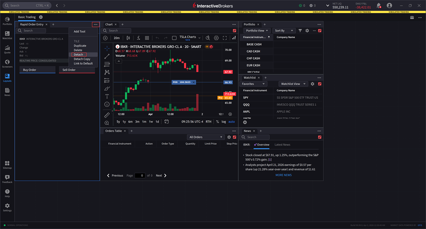Select the text annotation tool in chart
The height and width of the screenshot is (229, 426).
pyautogui.click(x=107, y=96)
